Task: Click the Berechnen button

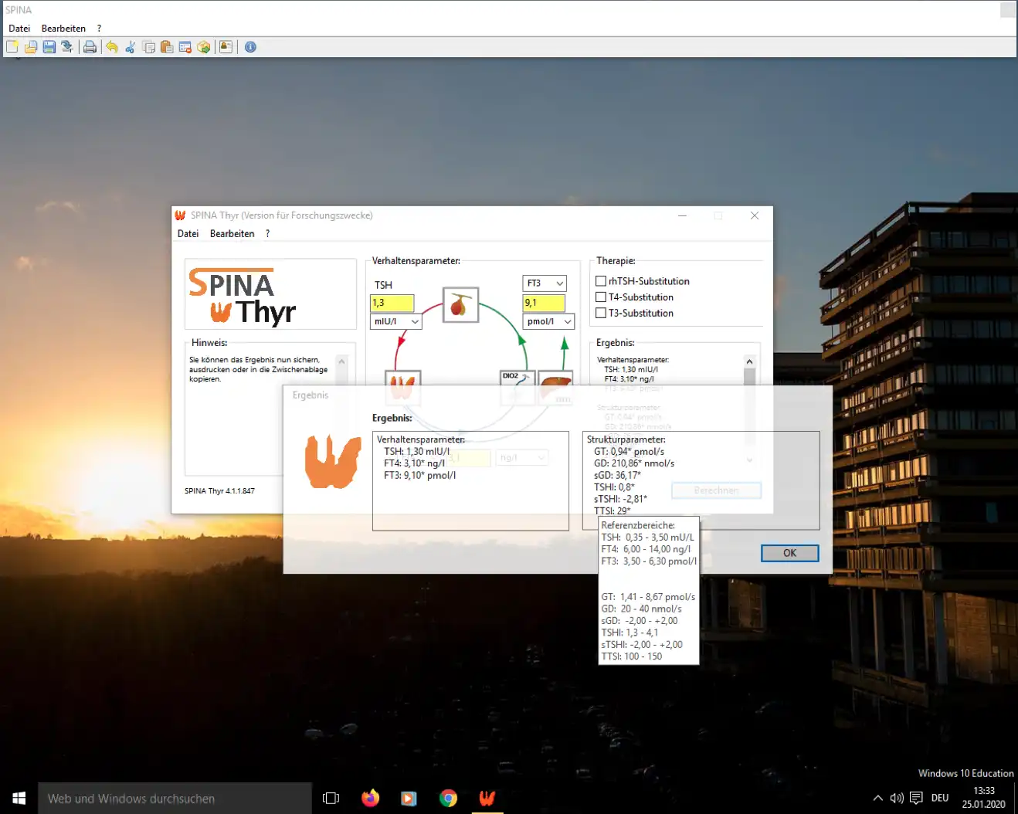Action: (716, 490)
